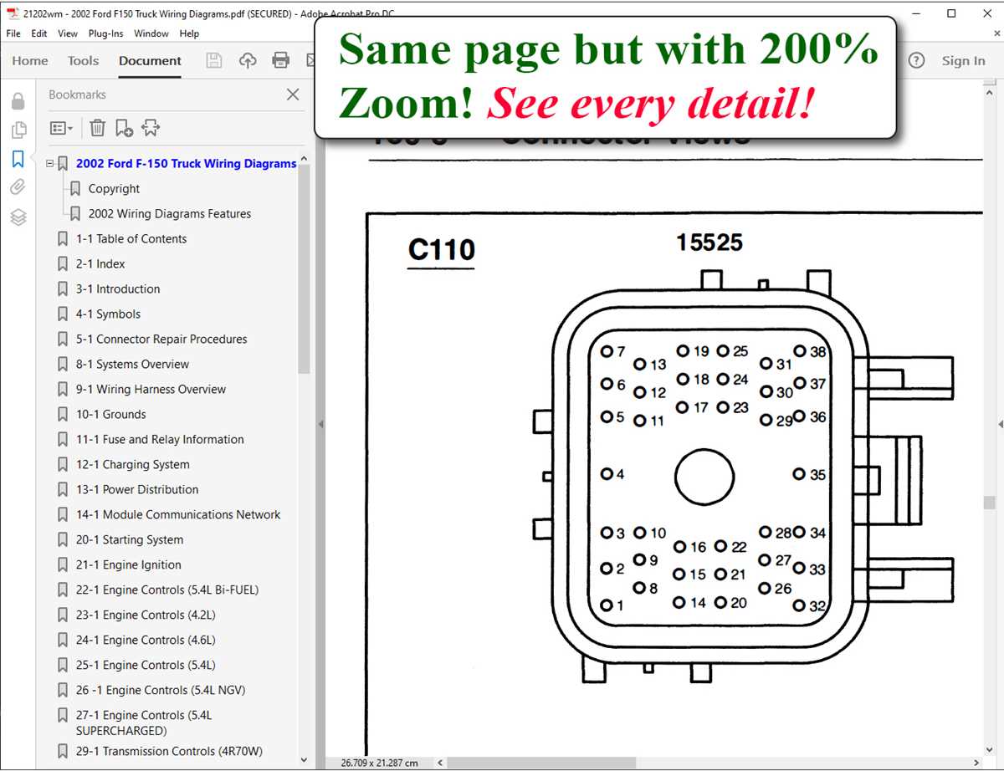Open the Copyright bookmark

pyautogui.click(x=114, y=189)
